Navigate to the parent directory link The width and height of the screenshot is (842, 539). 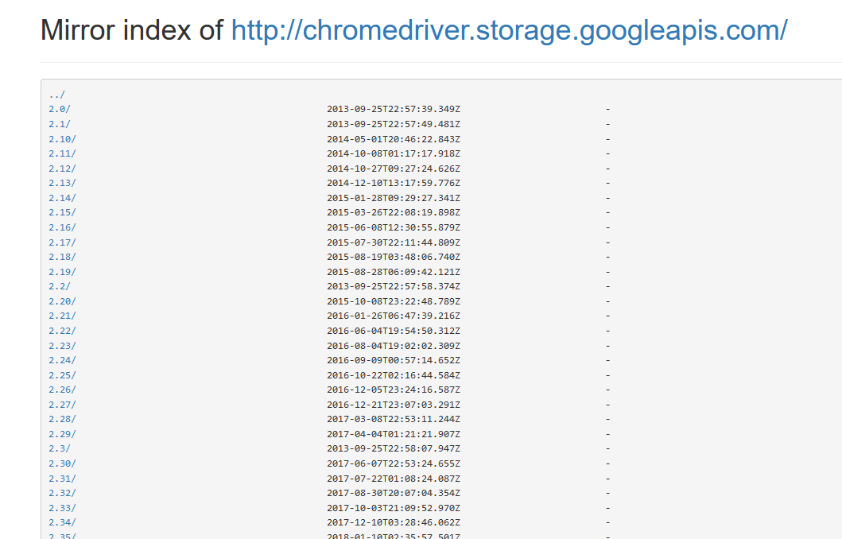[52, 94]
